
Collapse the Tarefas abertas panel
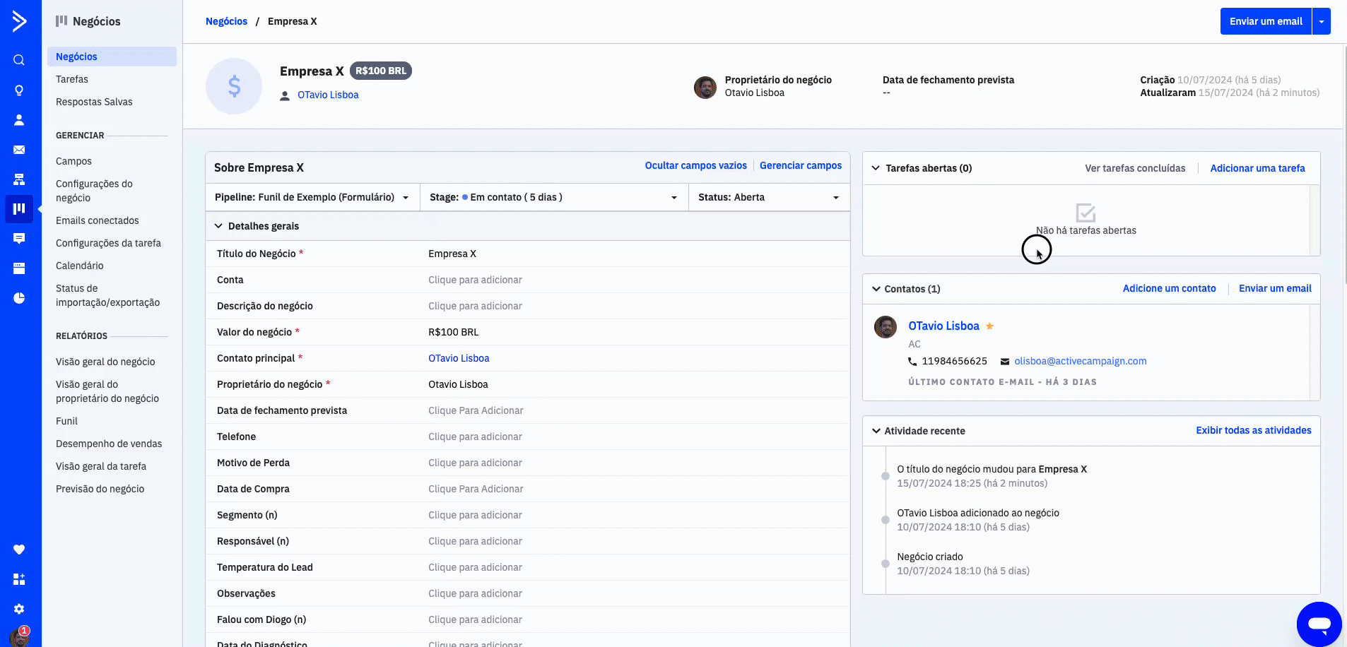876,168
